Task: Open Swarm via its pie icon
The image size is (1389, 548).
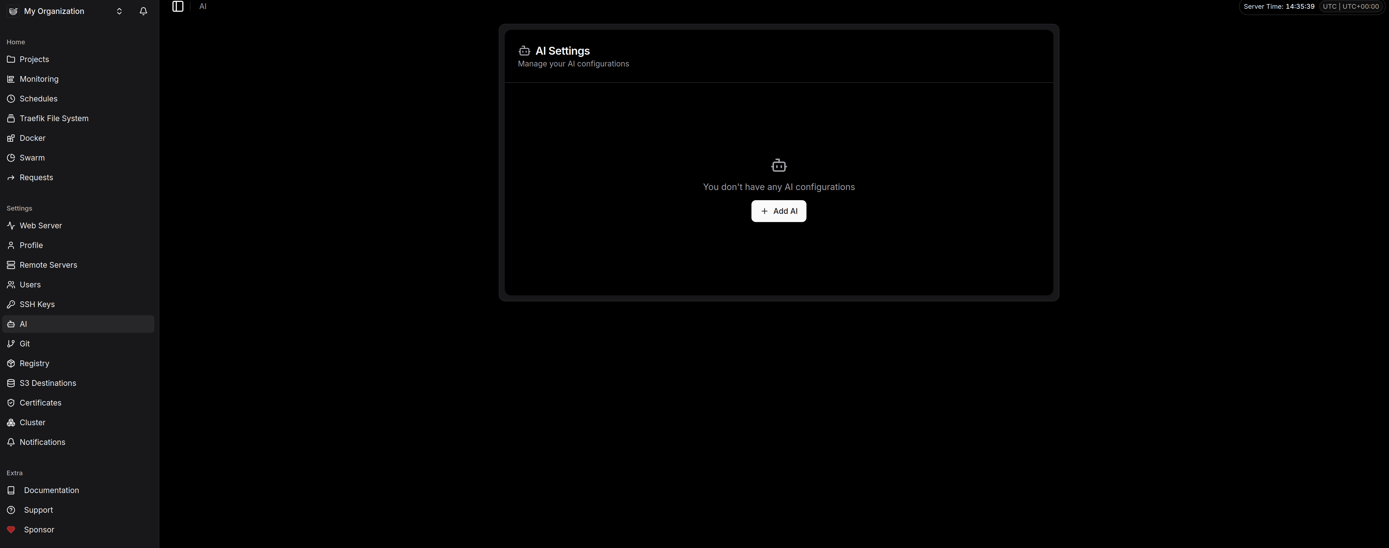Action: (11, 158)
